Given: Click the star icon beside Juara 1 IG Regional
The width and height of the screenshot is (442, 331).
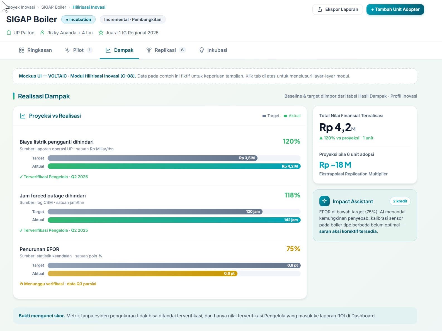Looking at the screenshot, I should point(101,33).
